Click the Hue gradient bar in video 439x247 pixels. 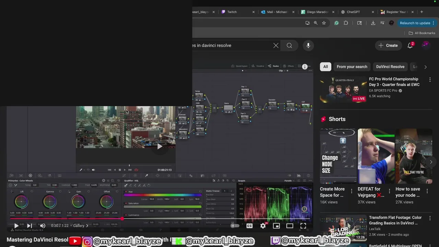click(x=163, y=195)
